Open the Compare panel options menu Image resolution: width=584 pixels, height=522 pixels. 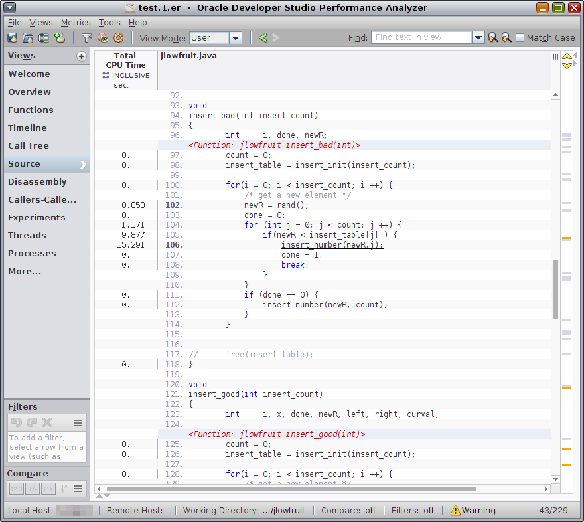(78, 489)
